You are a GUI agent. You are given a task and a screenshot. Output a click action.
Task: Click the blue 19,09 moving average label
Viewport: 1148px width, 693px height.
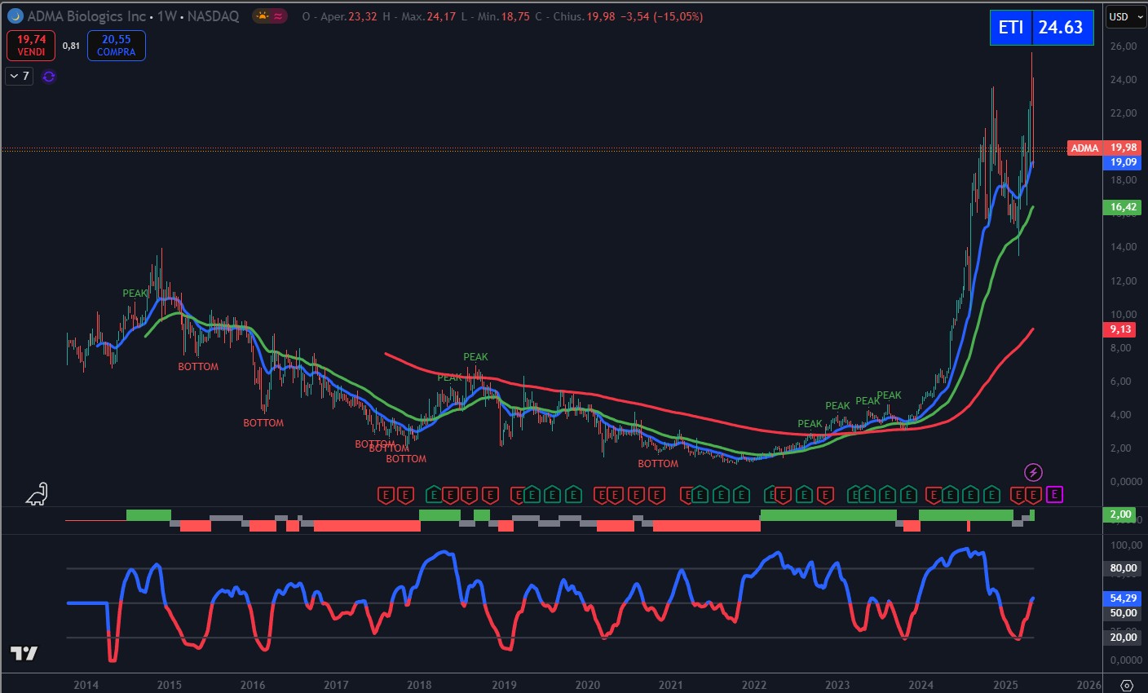coord(1123,162)
